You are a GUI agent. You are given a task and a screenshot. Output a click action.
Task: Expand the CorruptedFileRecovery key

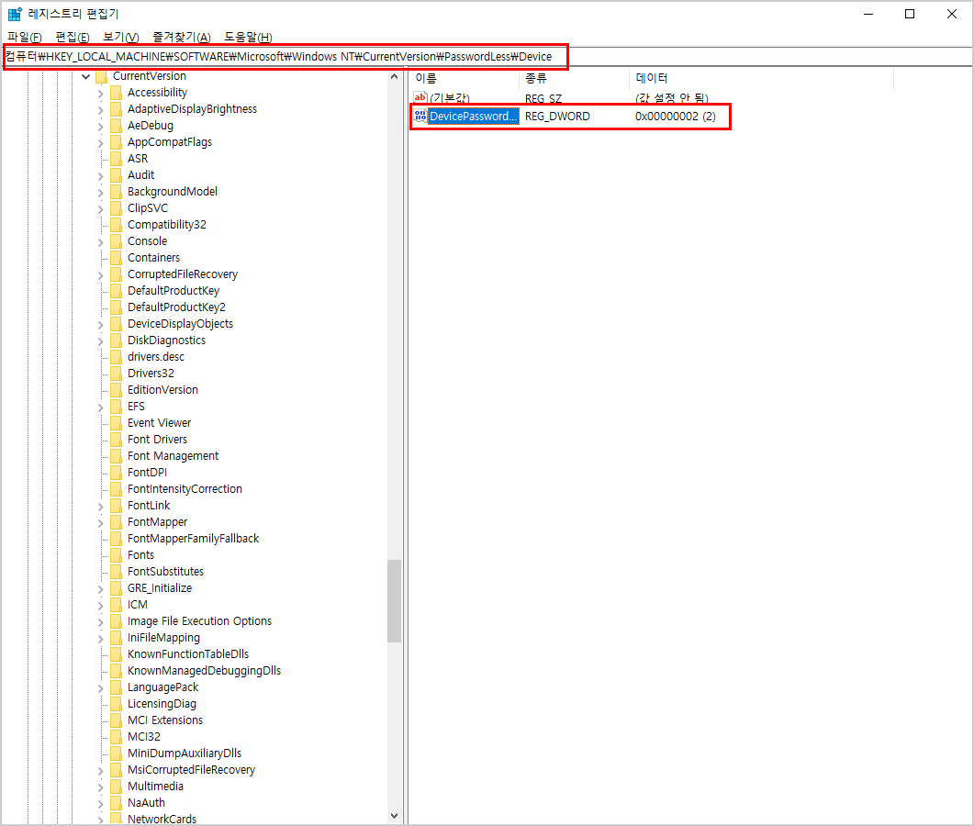tap(101, 275)
